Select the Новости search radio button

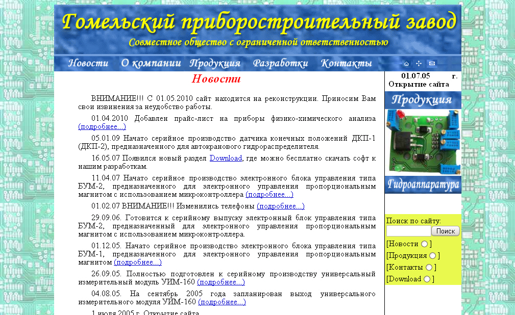[425, 244]
